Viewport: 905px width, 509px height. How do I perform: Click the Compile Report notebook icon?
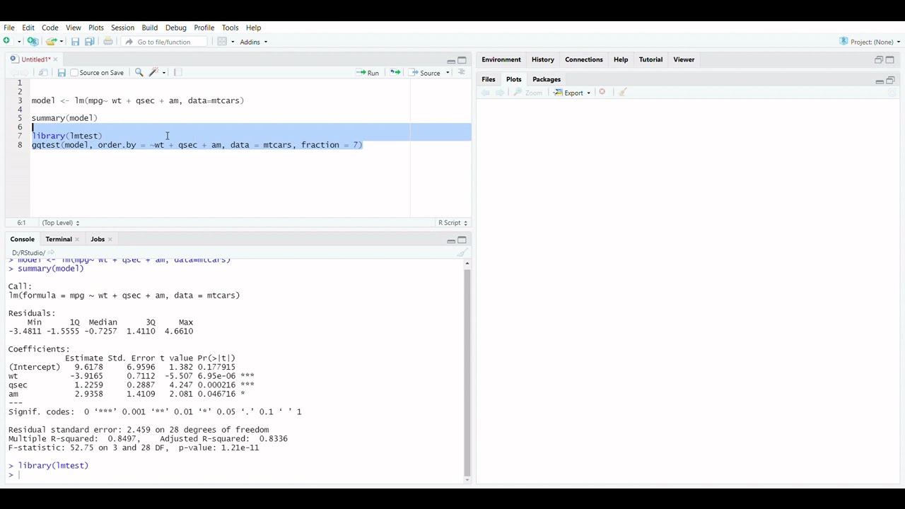click(177, 72)
